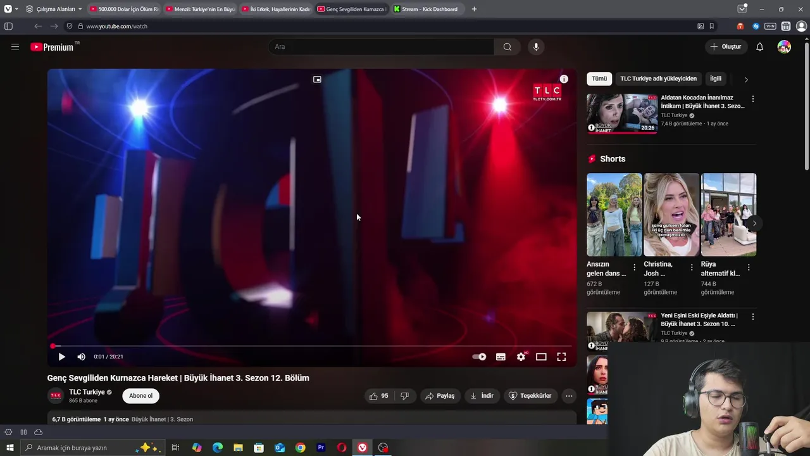This screenshot has height=456, width=810.
Task: Open Yeni Eşini Eski Eşiyle Aldattı video title
Action: [699, 320]
